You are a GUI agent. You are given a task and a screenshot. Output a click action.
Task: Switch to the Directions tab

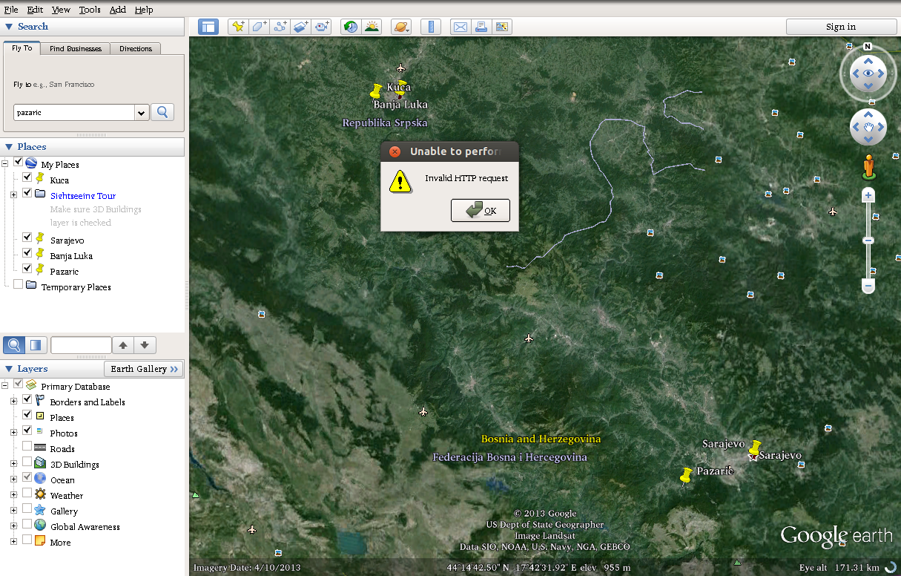[136, 48]
